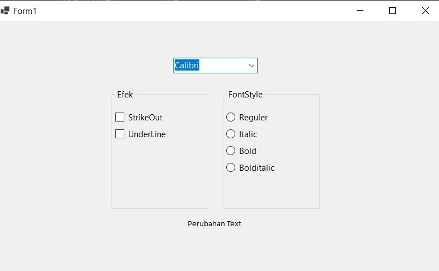Tick the UnderLine checkbox
439x271 pixels.
click(x=120, y=134)
